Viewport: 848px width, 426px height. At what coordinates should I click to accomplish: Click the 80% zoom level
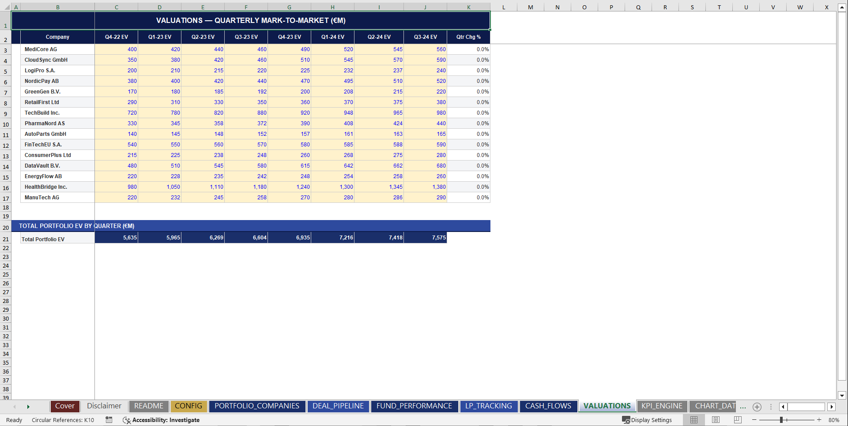pyautogui.click(x=833, y=420)
